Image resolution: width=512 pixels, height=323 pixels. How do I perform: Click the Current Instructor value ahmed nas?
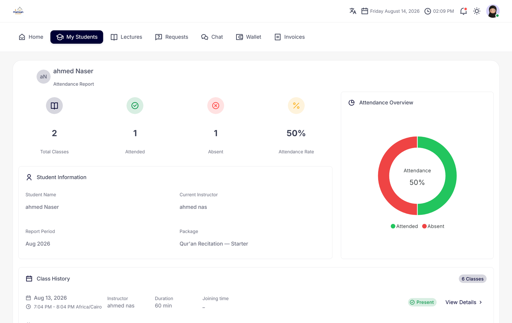pos(193,207)
